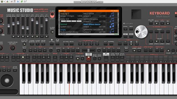The image size is (177, 99).
Task: Click Player 1 play/stop button
Action: click(x=78, y=51)
